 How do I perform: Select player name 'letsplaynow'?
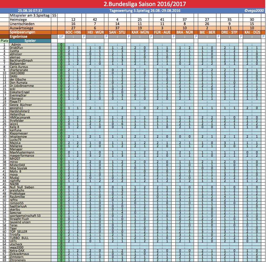point(18,137)
